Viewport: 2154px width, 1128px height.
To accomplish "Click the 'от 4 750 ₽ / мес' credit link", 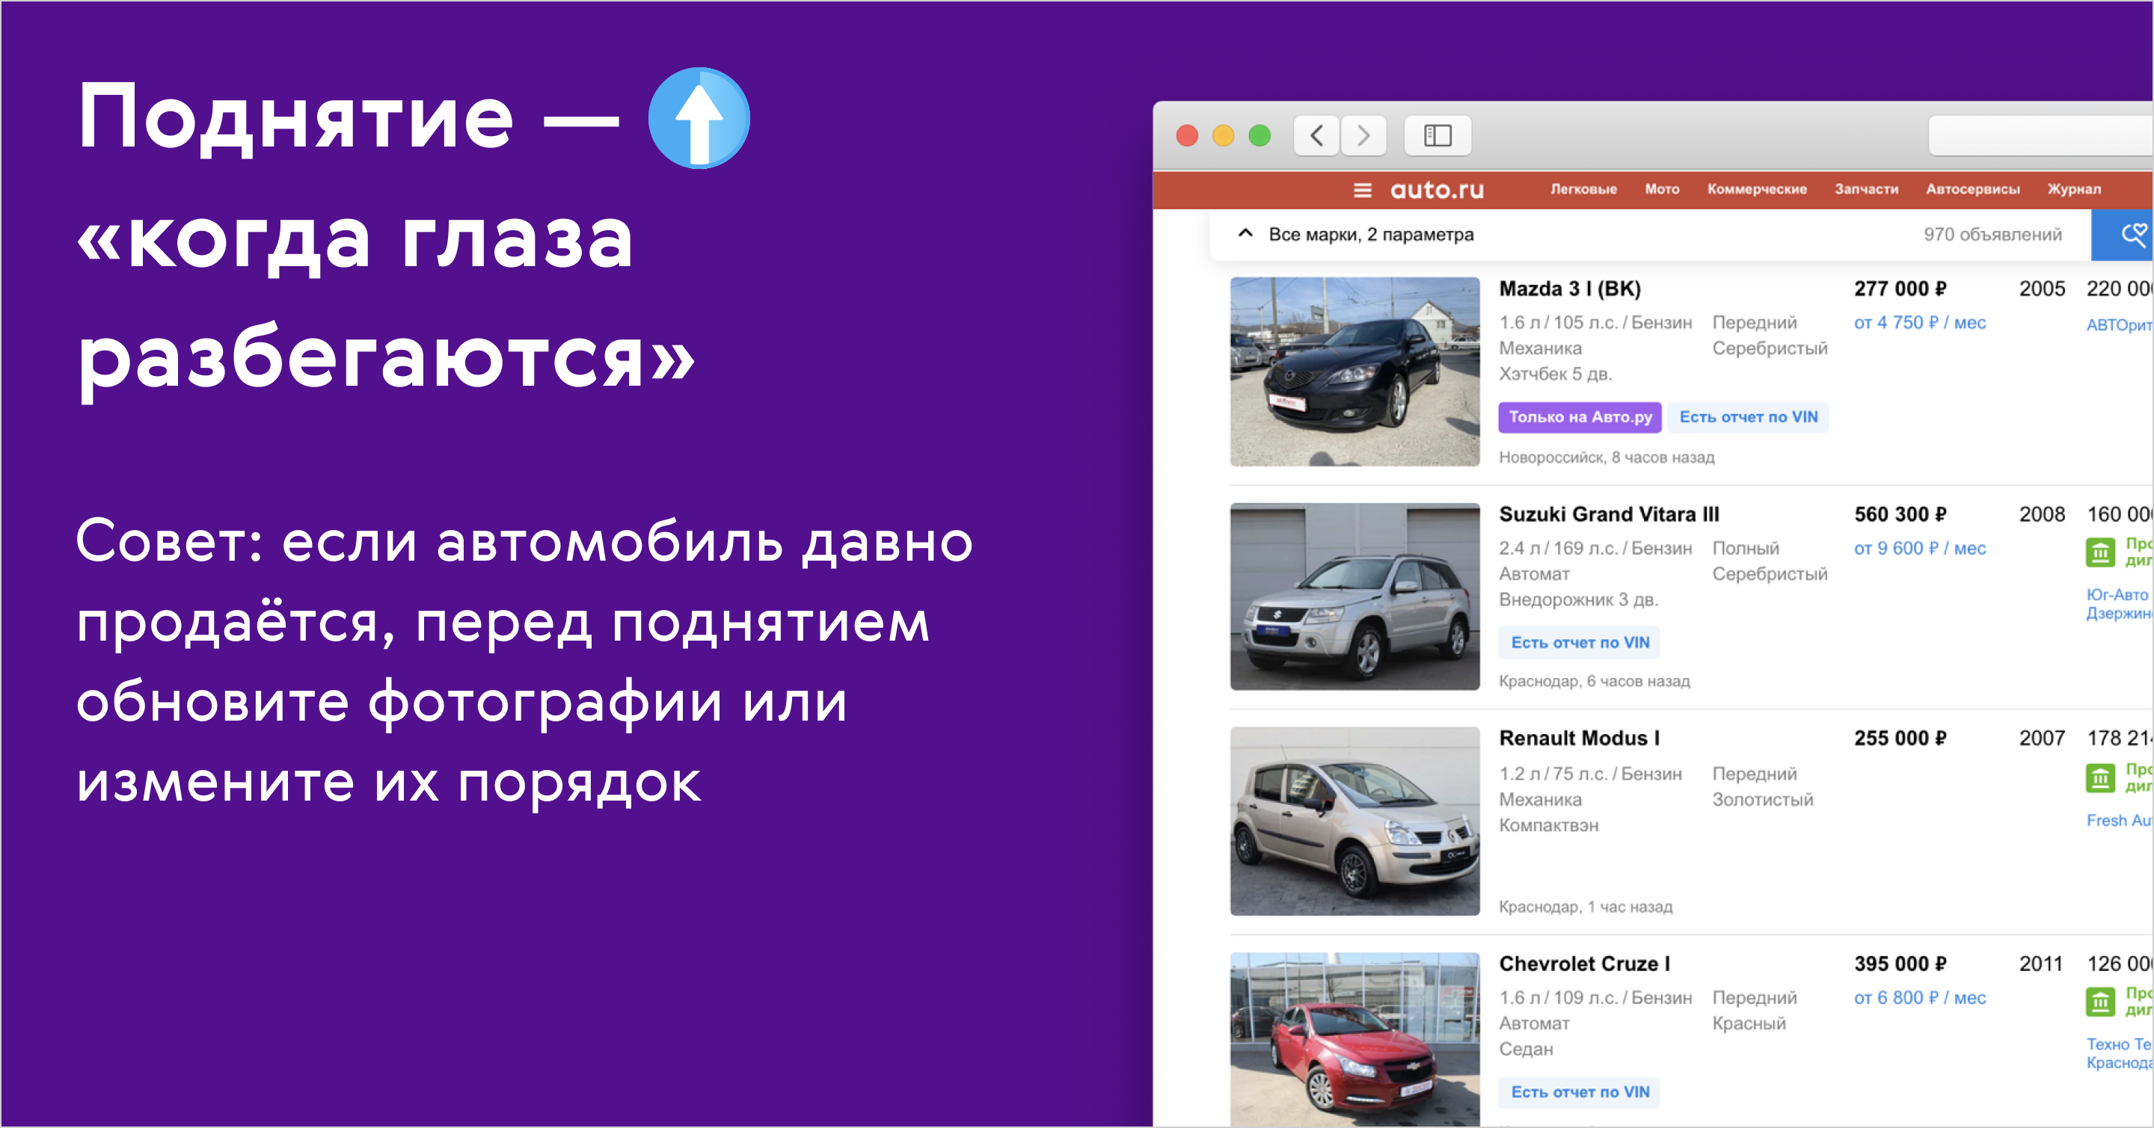I will (x=1919, y=322).
